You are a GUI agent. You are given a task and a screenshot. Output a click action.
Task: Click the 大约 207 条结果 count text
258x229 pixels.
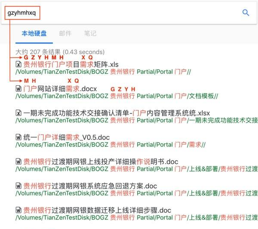point(60,52)
